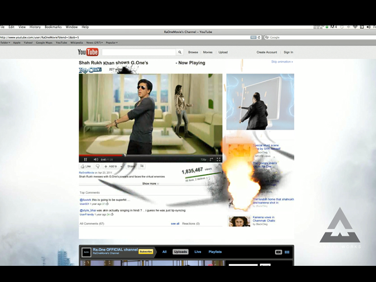Select the Playlists channel tab
This screenshot has height=282, width=376.
215,252
